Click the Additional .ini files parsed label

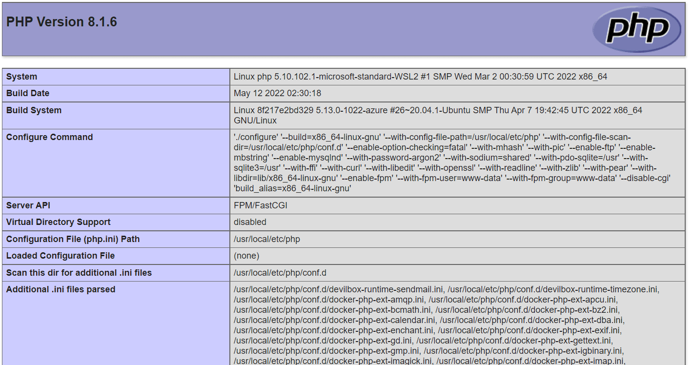pos(61,289)
